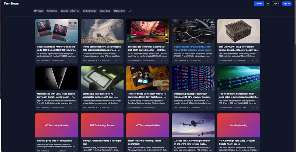Upvote the Lian Li SP1000P review article
The image size is (296, 152).
tap(253, 60)
